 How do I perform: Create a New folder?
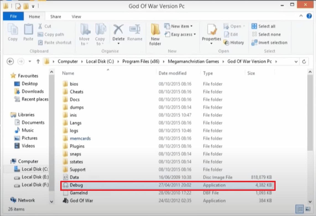point(155,35)
